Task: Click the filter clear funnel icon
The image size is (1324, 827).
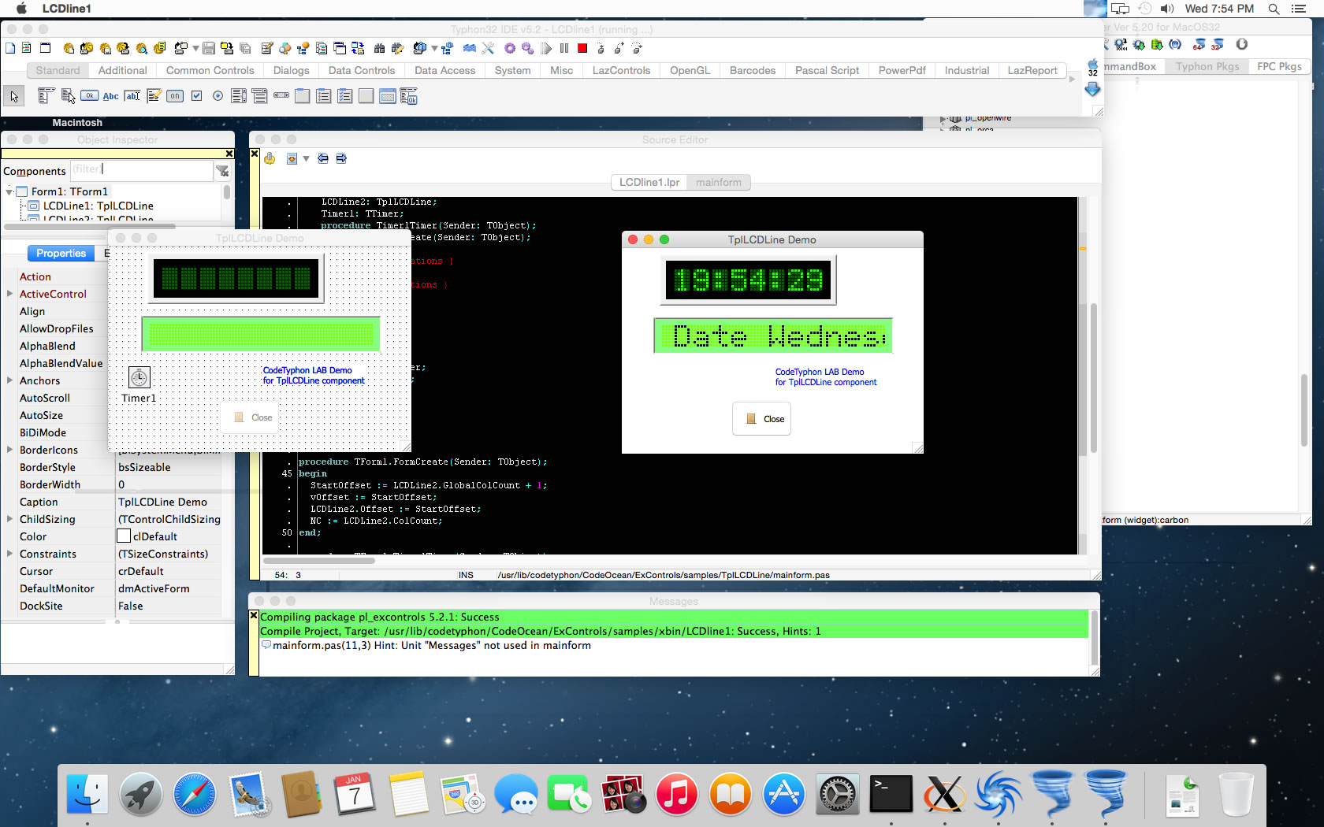Action: [223, 171]
